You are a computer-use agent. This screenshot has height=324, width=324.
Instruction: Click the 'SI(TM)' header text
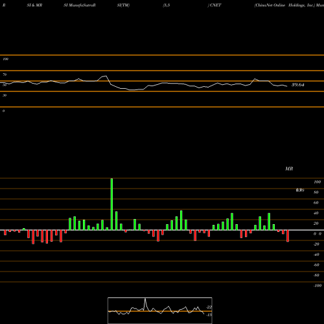click(123, 5)
